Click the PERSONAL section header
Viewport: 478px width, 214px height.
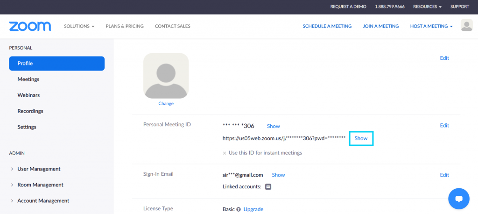coord(21,48)
